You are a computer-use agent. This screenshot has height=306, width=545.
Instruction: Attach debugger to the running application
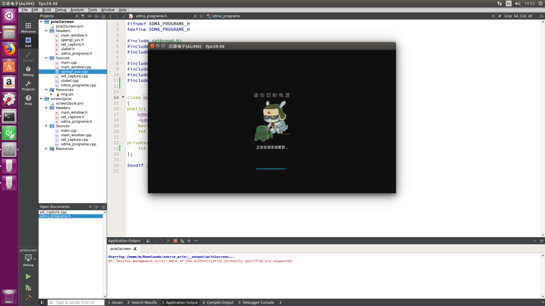click(182, 241)
